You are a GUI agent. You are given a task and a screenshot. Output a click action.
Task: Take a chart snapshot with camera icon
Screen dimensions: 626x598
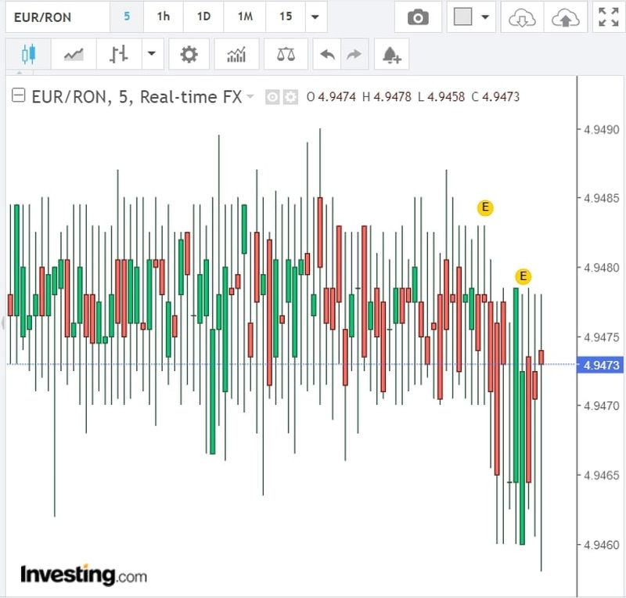pyautogui.click(x=418, y=17)
